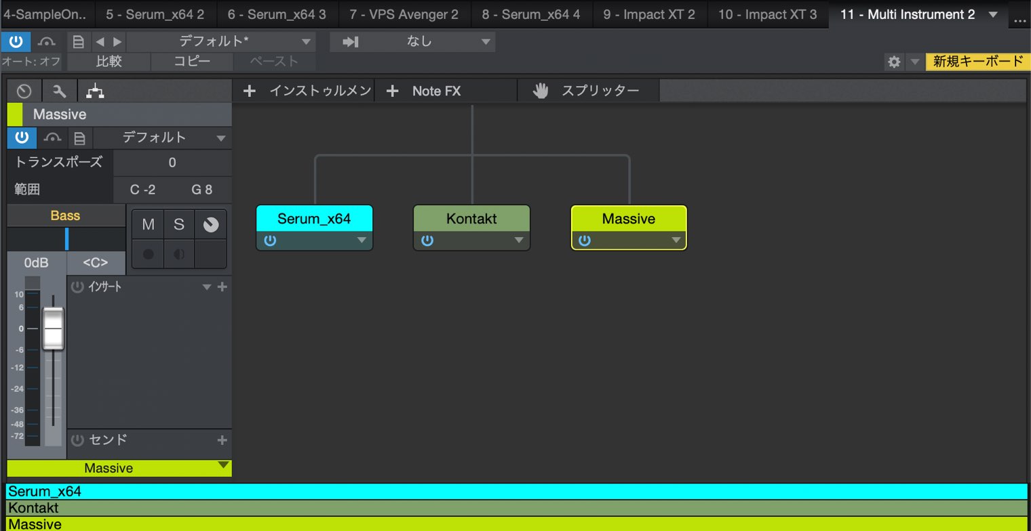Select the Kontakt node
Image resolution: width=1031 pixels, height=531 pixels.
point(471,219)
